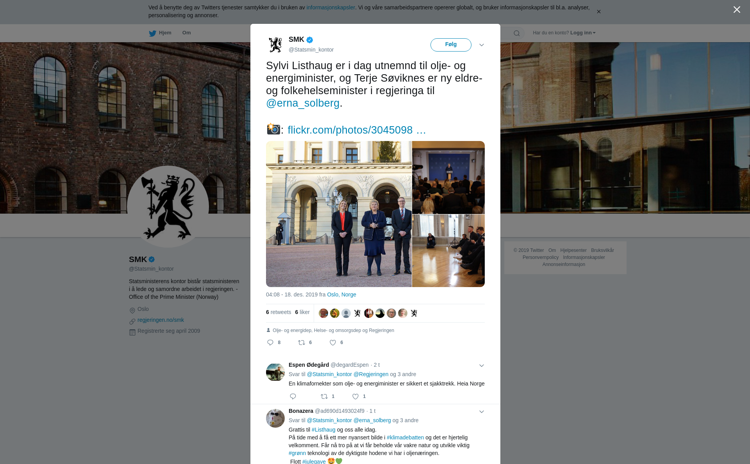
Task: Open the flickr.com photos link
Action: coord(357,130)
